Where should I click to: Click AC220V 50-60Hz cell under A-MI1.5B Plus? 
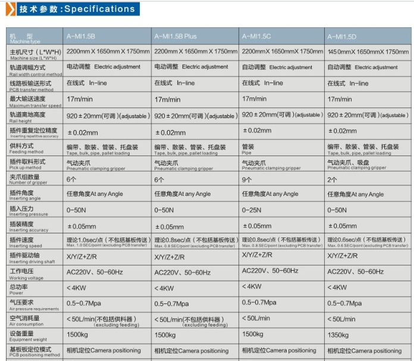(195, 273)
